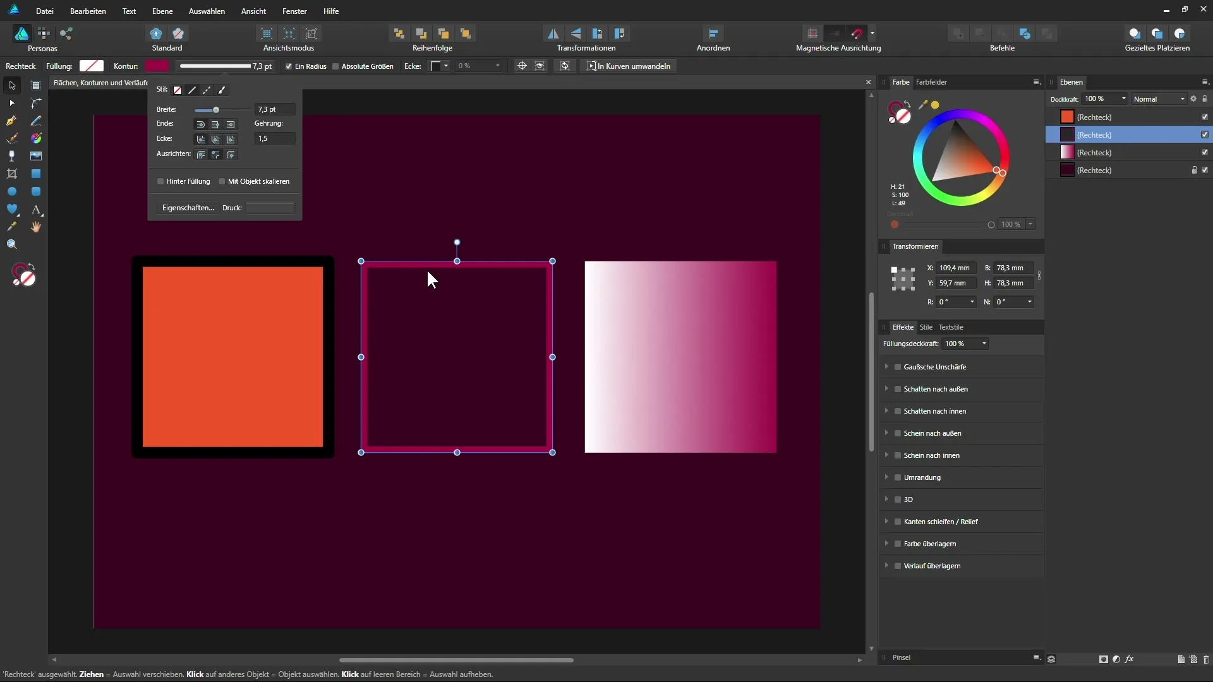Hide the gradient Rechteck layer
The image size is (1213, 682).
pos(1205,152)
